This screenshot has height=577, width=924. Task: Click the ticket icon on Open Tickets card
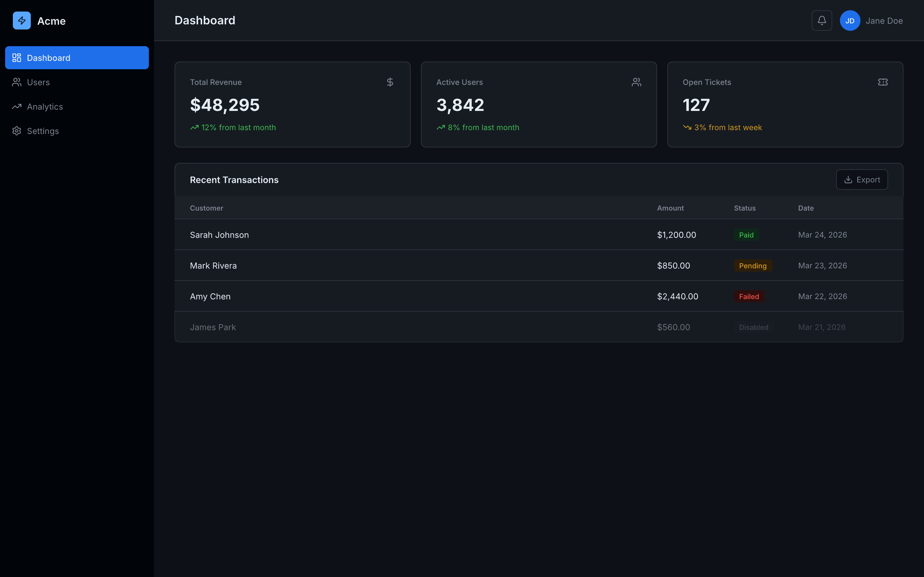click(x=883, y=82)
